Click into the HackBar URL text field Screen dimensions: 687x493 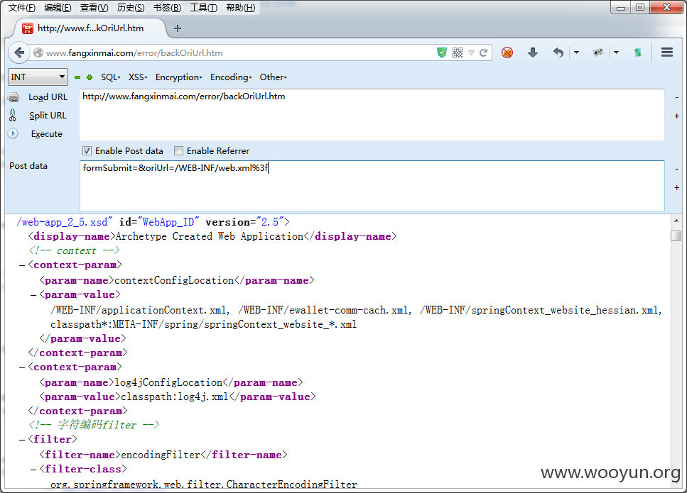tap(372, 115)
